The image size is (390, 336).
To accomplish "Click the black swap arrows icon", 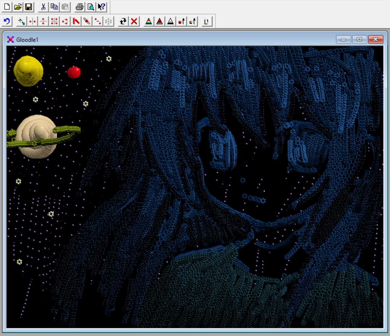I will pos(123,21).
